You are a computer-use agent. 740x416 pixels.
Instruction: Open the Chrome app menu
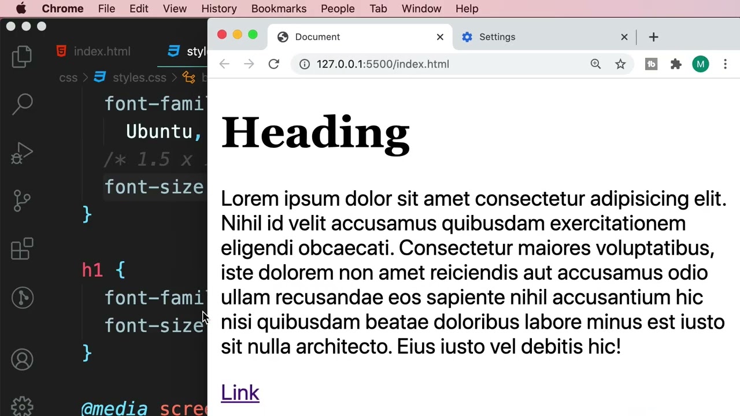(x=62, y=9)
